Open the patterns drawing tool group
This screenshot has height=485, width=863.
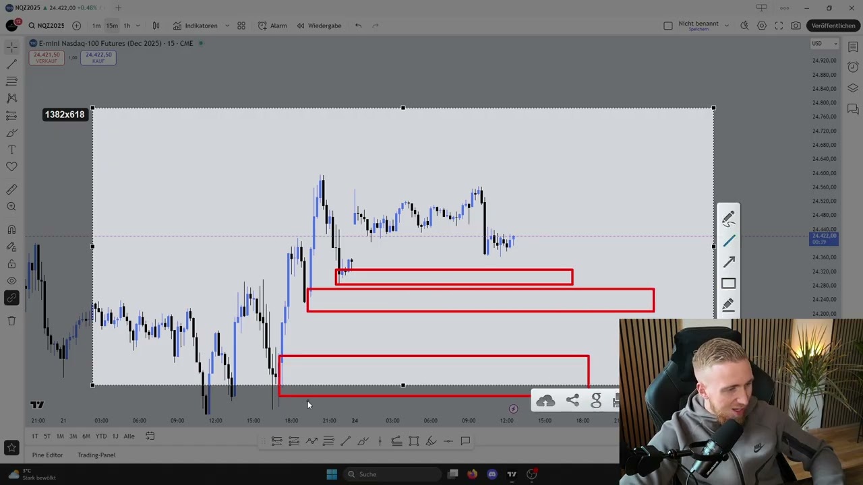[11, 98]
